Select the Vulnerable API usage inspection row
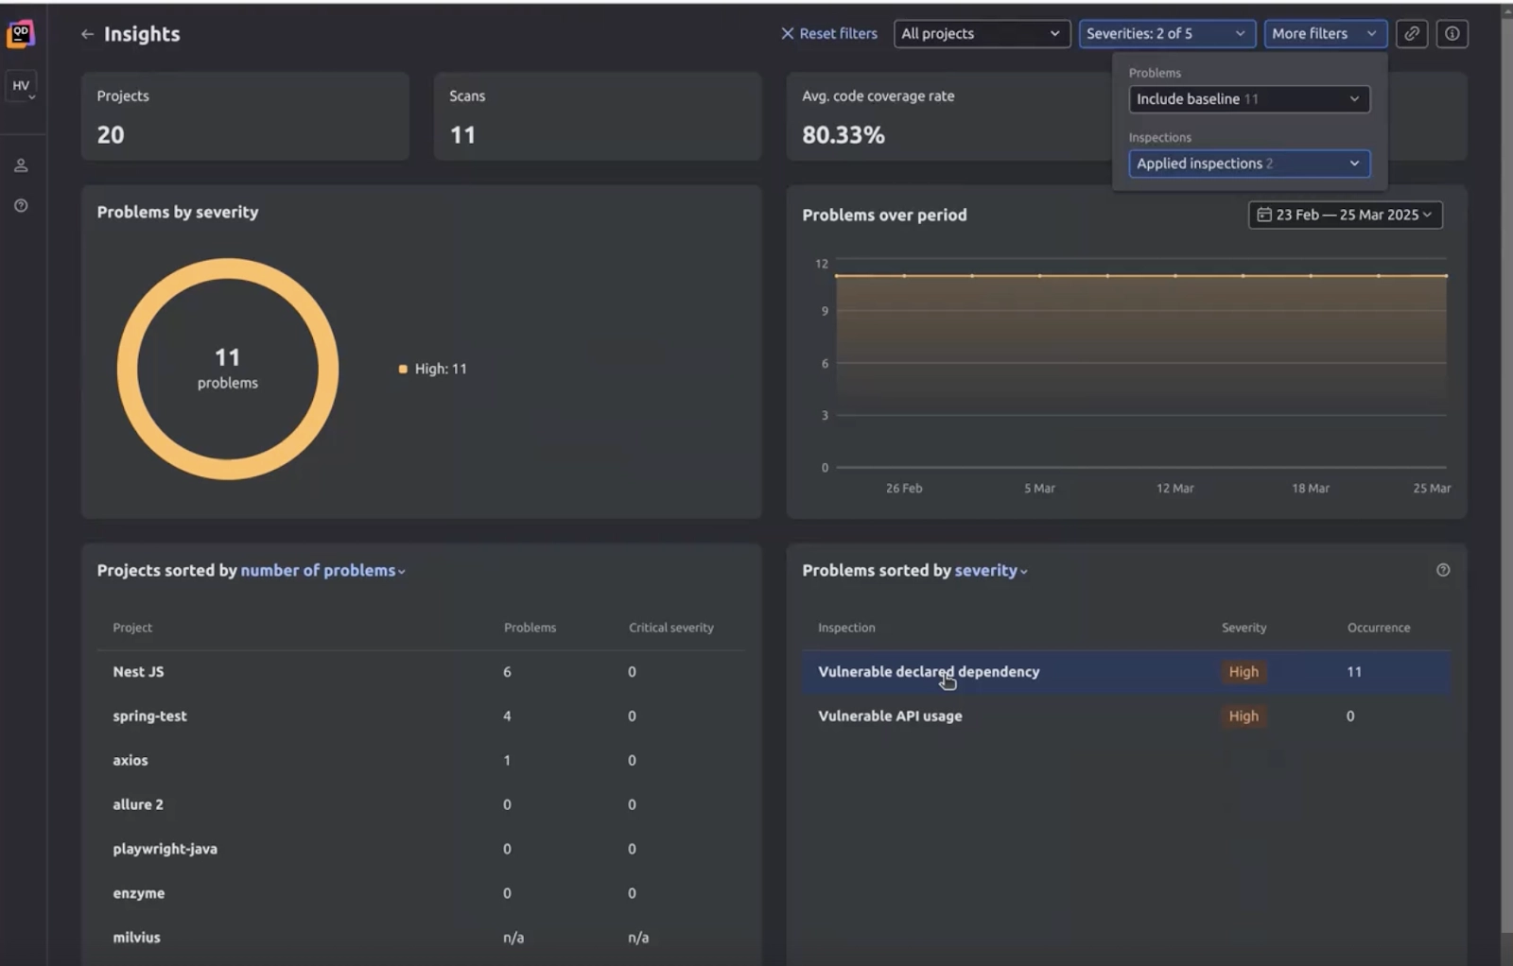 point(890,716)
